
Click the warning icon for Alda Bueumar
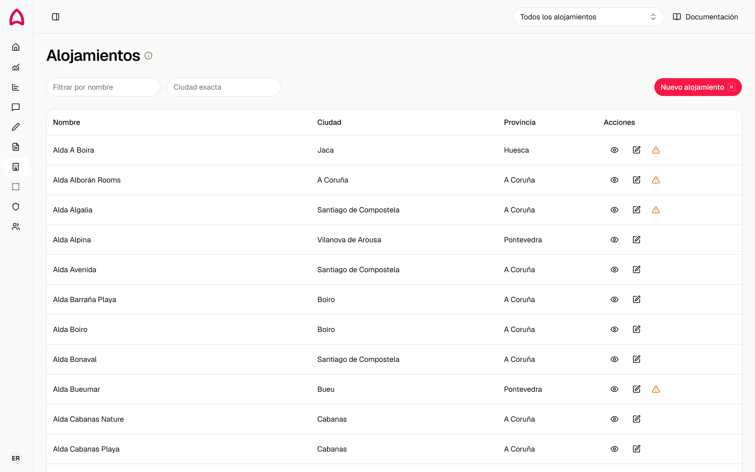coord(656,389)
